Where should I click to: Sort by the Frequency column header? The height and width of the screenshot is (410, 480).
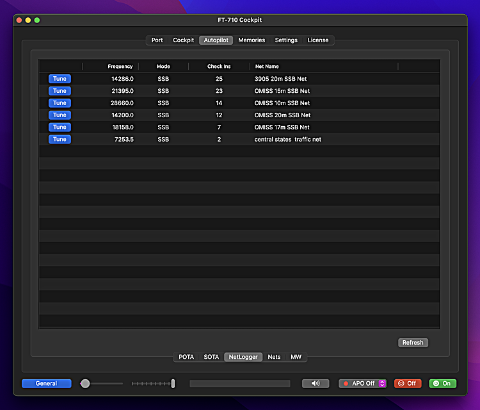pos(120,66)
